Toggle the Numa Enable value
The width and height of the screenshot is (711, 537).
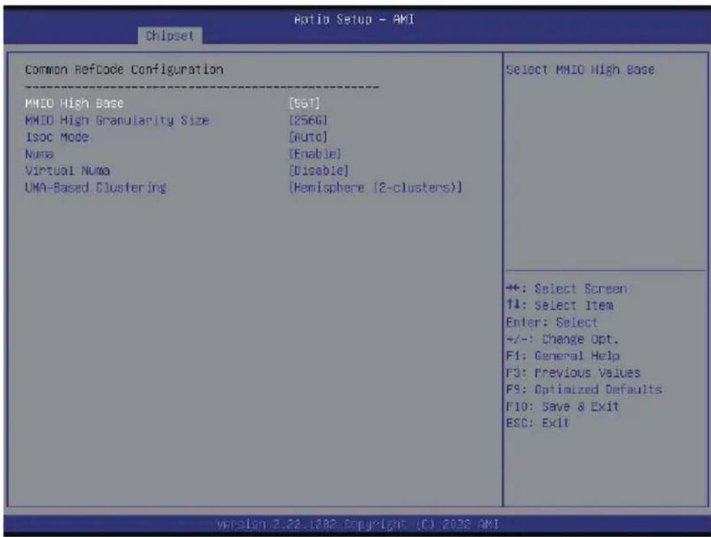(315, 154)
